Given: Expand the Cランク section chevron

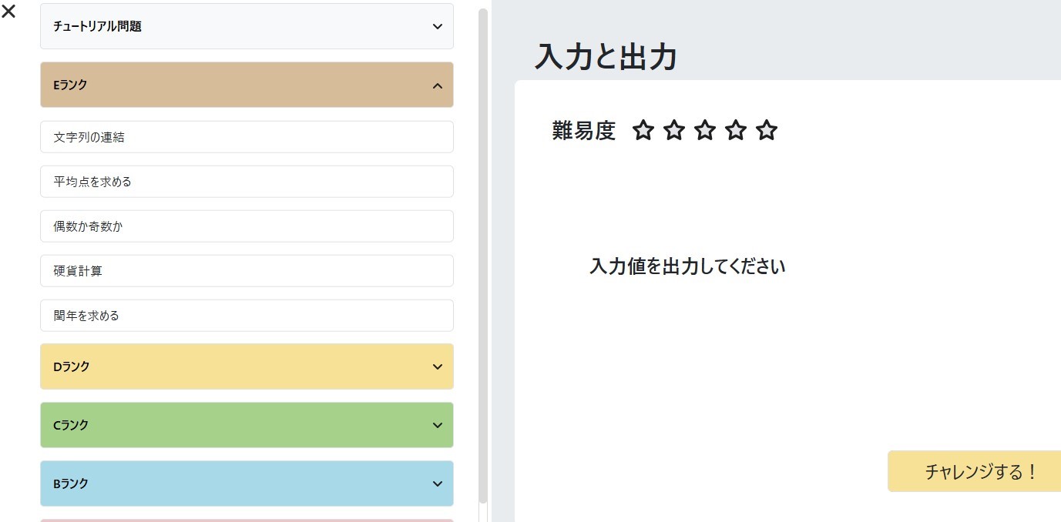Looking at the screenshot, I should coord(438,425).
